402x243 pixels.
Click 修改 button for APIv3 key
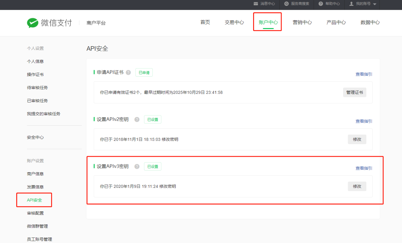(x=357, y=186)
